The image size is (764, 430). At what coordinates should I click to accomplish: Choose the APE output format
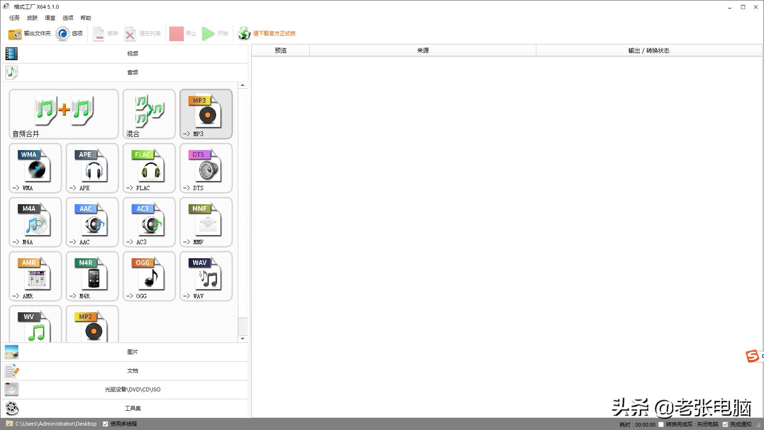(x=92, y=168)
